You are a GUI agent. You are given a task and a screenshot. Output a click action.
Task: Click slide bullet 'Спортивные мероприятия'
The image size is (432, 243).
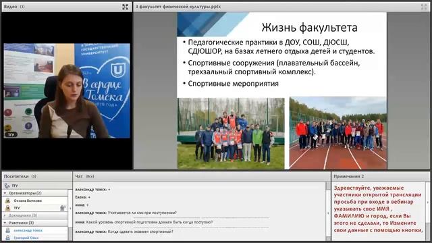pyautogui.click(x=233, y=84)
